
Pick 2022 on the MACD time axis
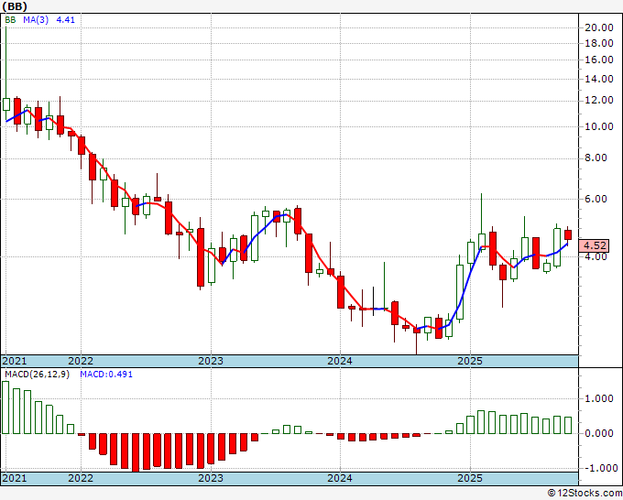click(81, 478)
